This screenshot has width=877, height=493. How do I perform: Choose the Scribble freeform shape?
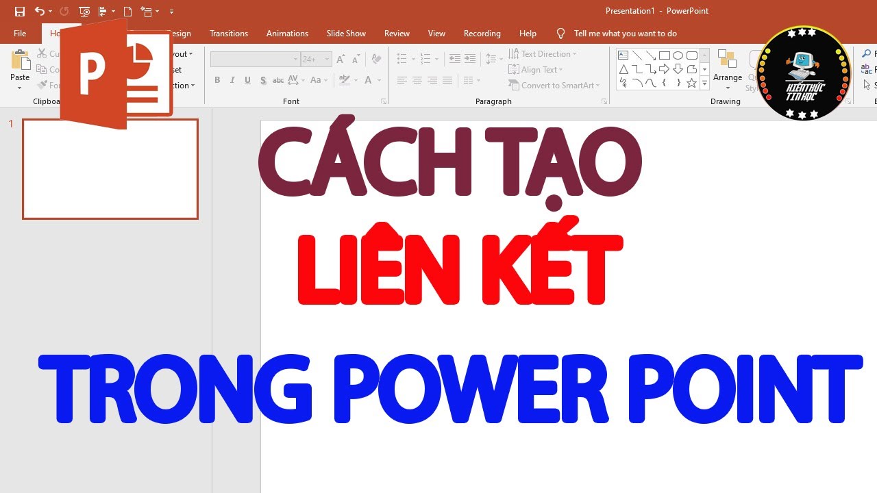pos(623,83)
